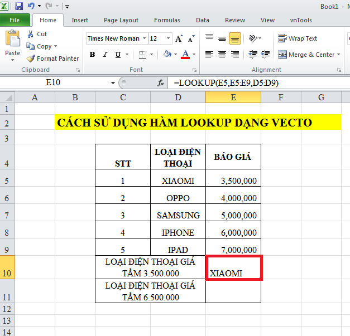Select cell with value 6,000,000
The height and width of the screenshot is (336, 350).
coord(233,230)
